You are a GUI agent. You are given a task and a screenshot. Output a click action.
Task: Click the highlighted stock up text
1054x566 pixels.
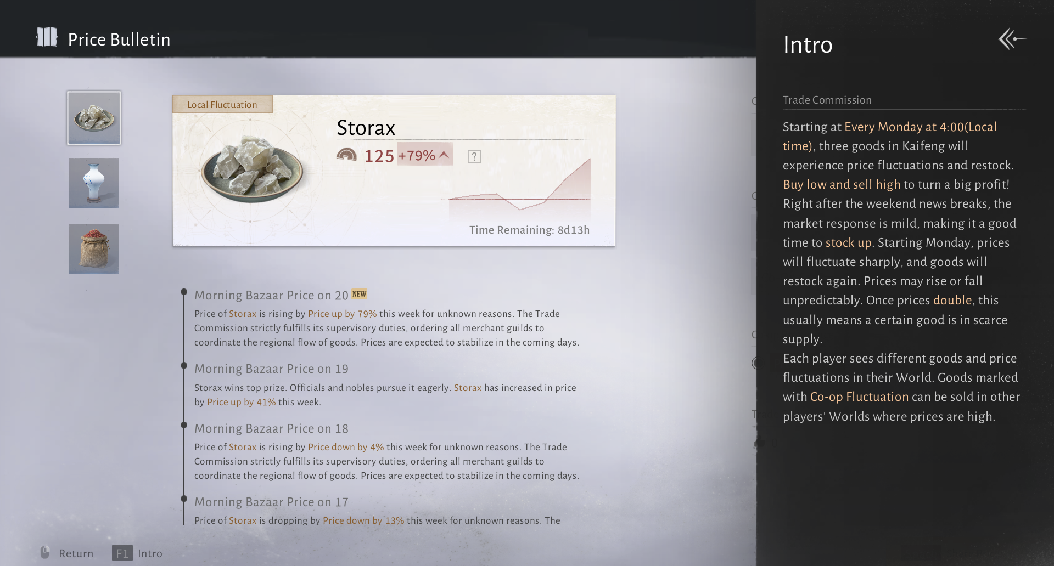coord(848,242)
